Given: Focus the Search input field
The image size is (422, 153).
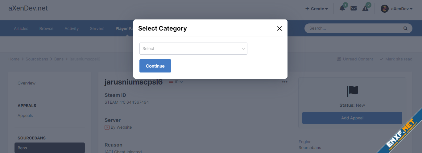Looking at the screenshot, I should pyautogui.click(x=355, y=28).
